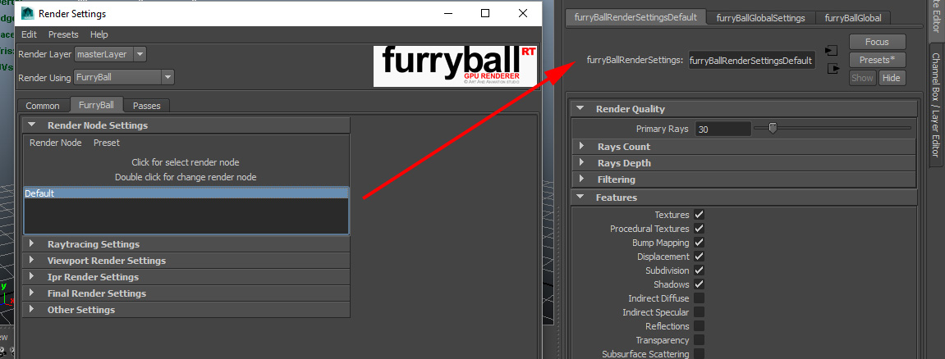Adjust the Primary Rays slider handle
Screen dimensions: 945x359
point(773,128)
